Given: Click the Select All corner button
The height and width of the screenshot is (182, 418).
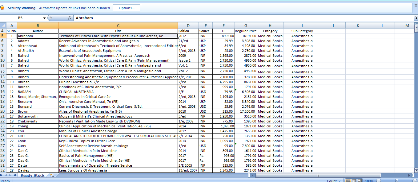Looking at the screenshot, I should click(2, 26).
